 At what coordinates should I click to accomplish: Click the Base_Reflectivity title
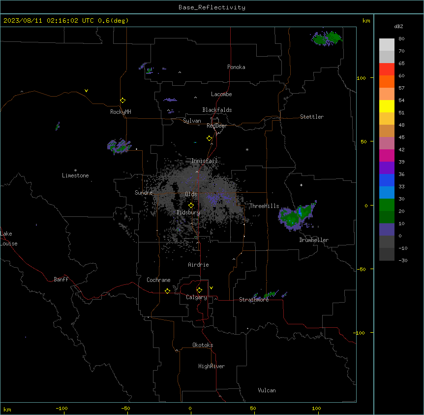[x=212, y=7]
